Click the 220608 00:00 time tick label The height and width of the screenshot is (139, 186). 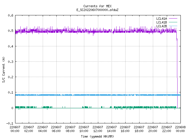coord(180,129)
